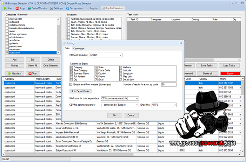246x162 pixels.
Task: Switch to the Connection tab
Action: tap(79, 48)
